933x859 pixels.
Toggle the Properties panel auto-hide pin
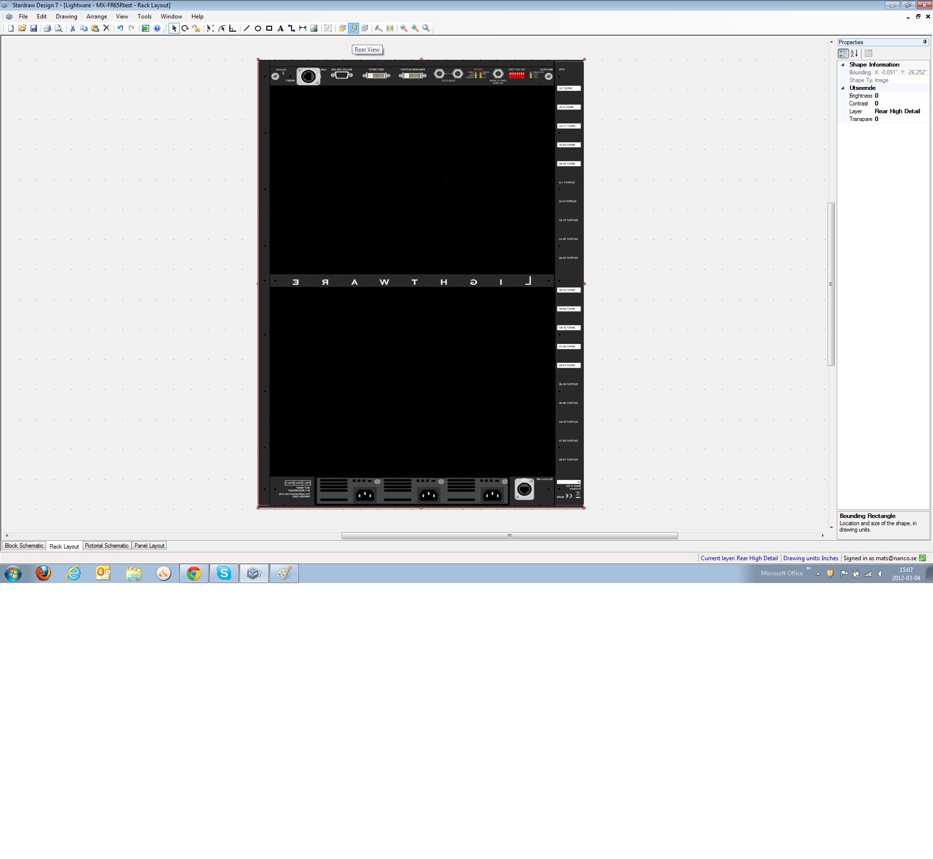pyautogui.click(x=925, y=42)
